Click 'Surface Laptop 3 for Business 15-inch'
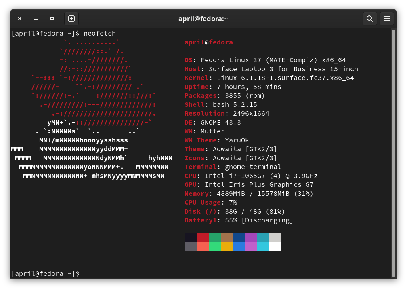The width and height of the screenshot is (407, 290). click(x=283, y=69)
